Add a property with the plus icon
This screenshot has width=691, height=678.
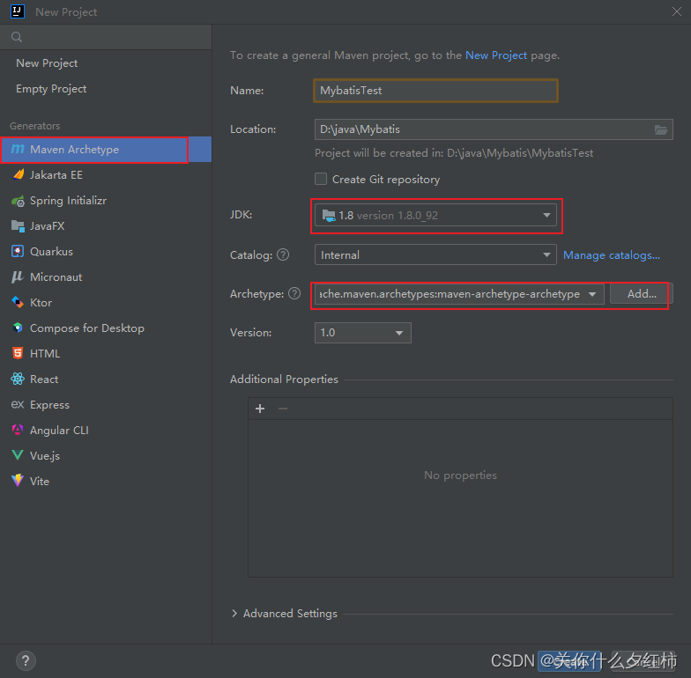pos(260,409)
